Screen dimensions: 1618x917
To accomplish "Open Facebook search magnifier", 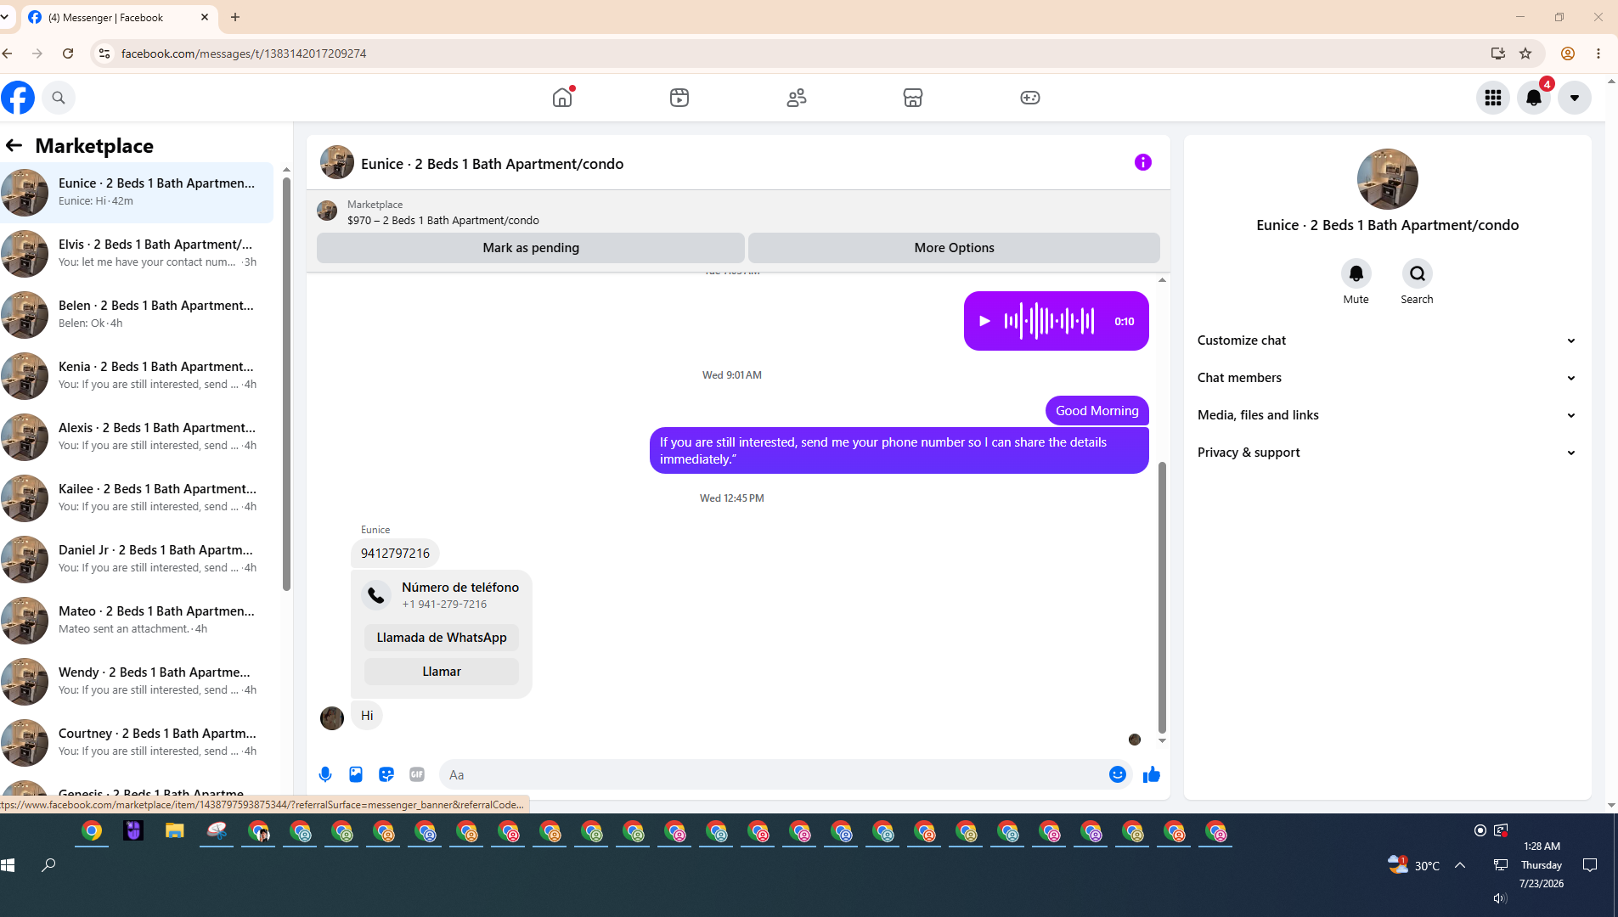I will click(59, 98).
